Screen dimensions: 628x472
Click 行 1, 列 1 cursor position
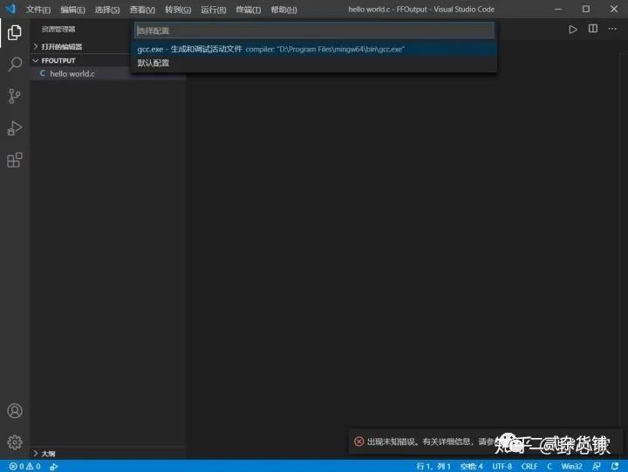[x=433, y=467]
